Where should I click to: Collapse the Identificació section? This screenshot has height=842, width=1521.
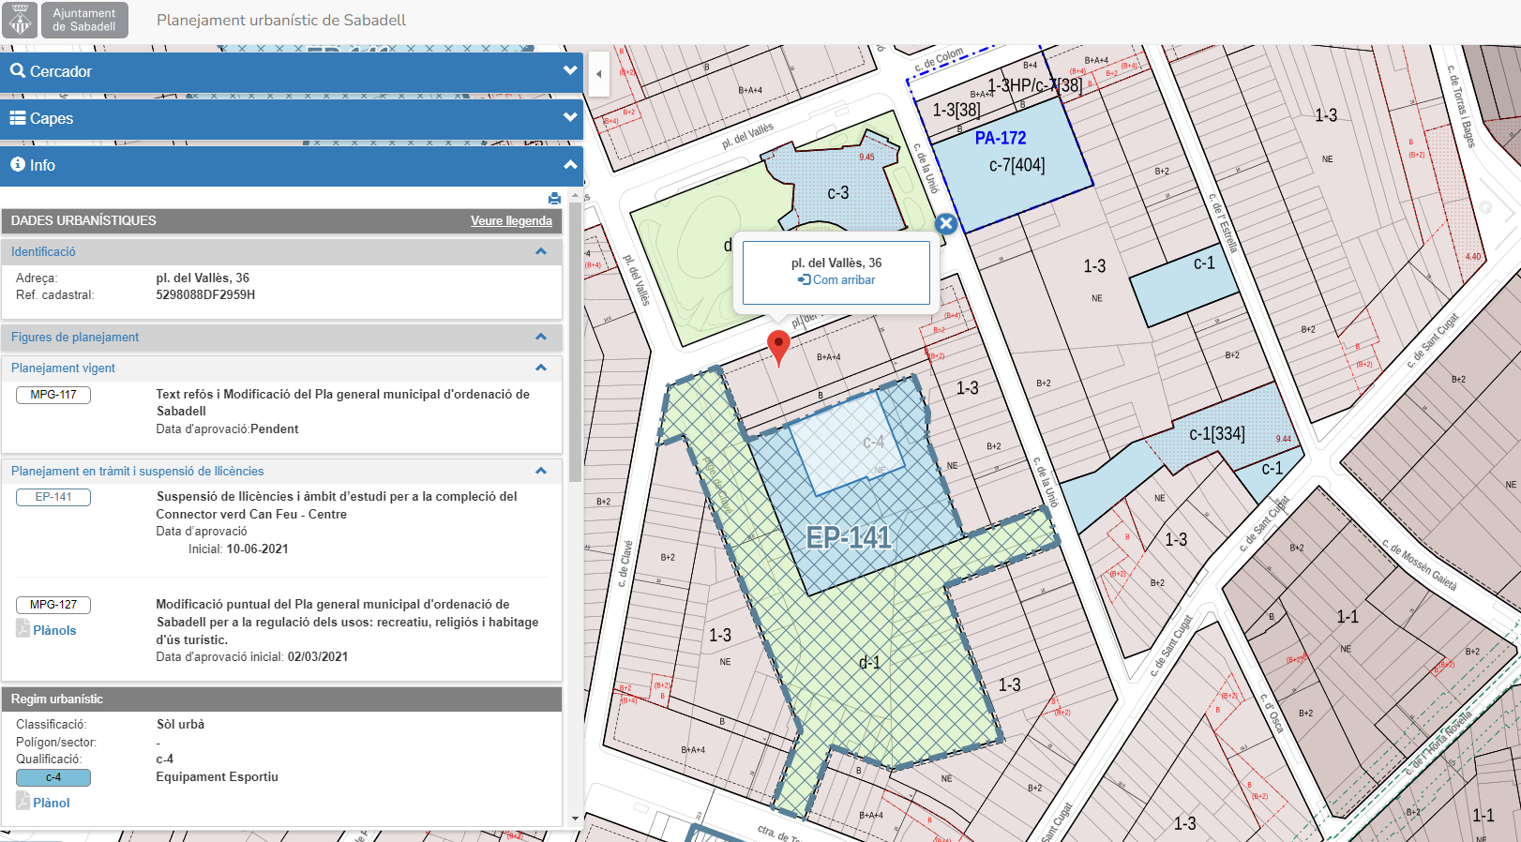pos(541,251)
